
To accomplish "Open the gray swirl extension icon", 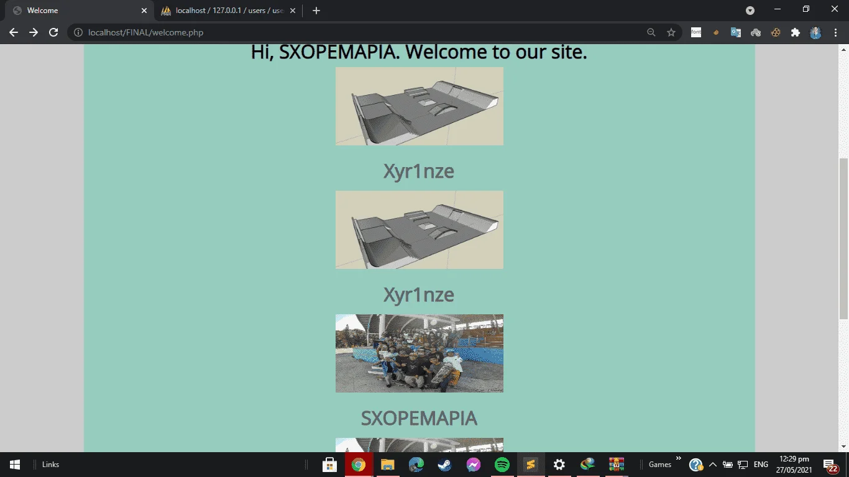I will tap(756, 32).
